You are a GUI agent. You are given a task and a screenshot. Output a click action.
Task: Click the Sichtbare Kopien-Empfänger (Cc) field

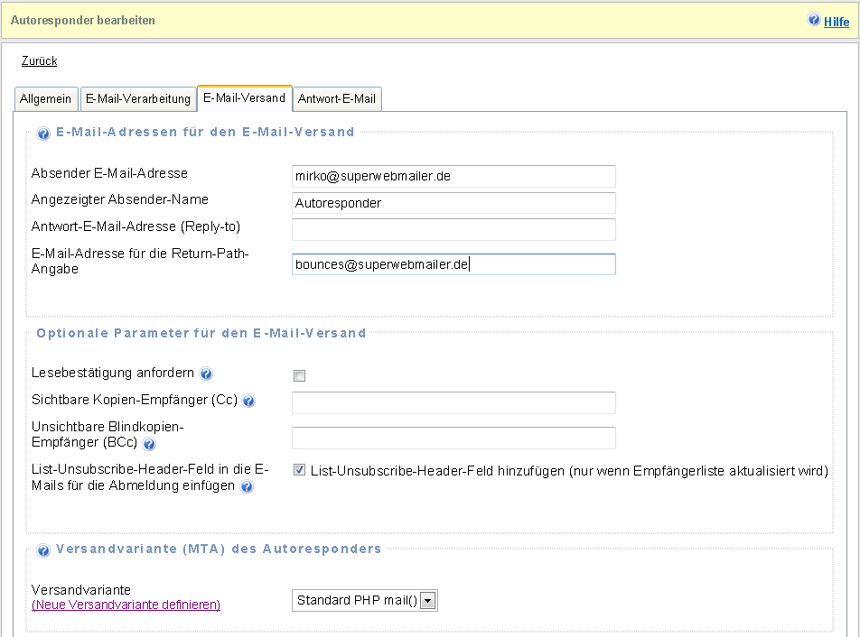(x=453, y=402)
